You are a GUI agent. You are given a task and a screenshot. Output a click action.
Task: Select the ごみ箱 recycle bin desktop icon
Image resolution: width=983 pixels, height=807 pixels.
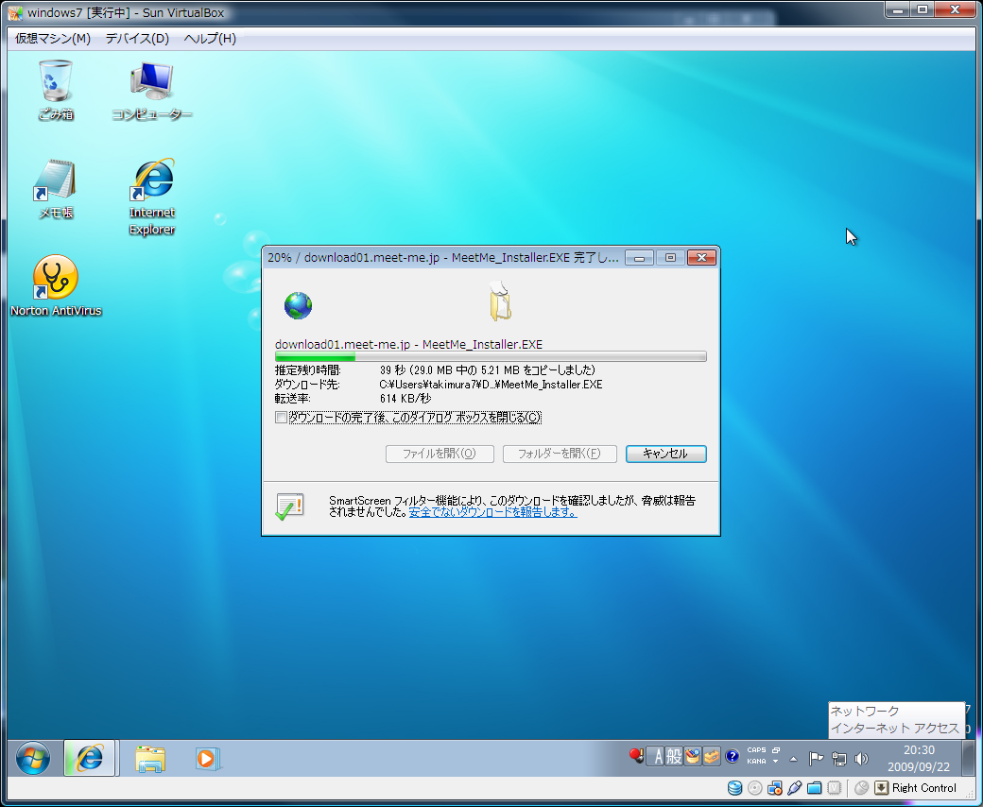point(56,90)
